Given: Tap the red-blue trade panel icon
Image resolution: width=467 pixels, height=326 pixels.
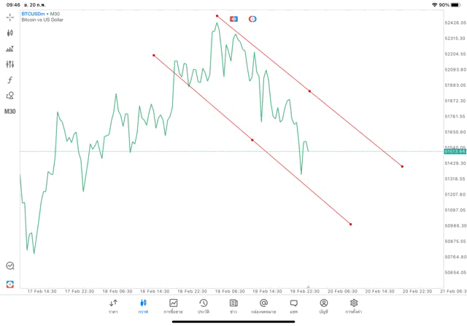Looking at the screenshot, I should (x=233, y=18).
